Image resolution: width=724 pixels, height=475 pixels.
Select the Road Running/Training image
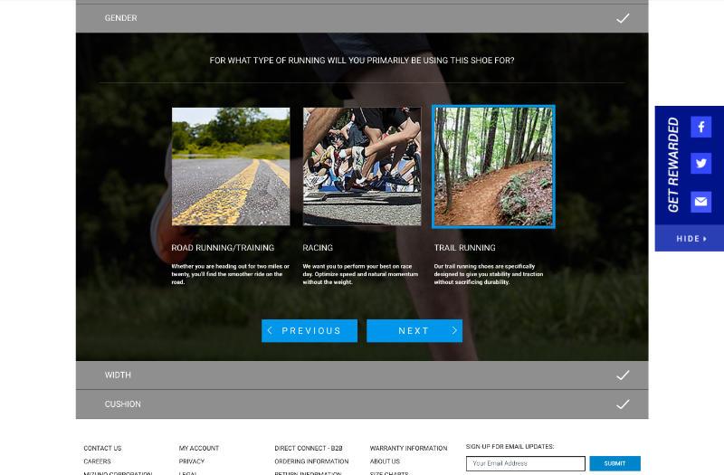[231, 166]
